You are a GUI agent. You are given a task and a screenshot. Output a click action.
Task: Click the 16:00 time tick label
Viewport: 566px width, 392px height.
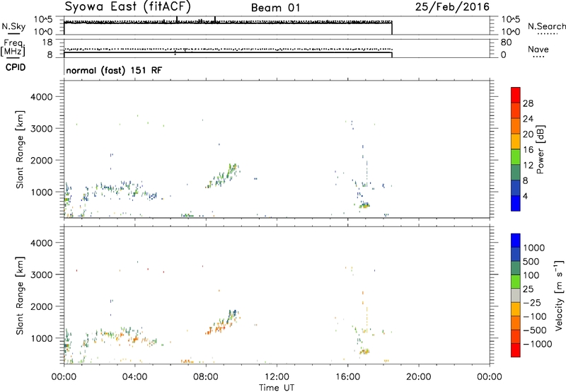(347, 377)
